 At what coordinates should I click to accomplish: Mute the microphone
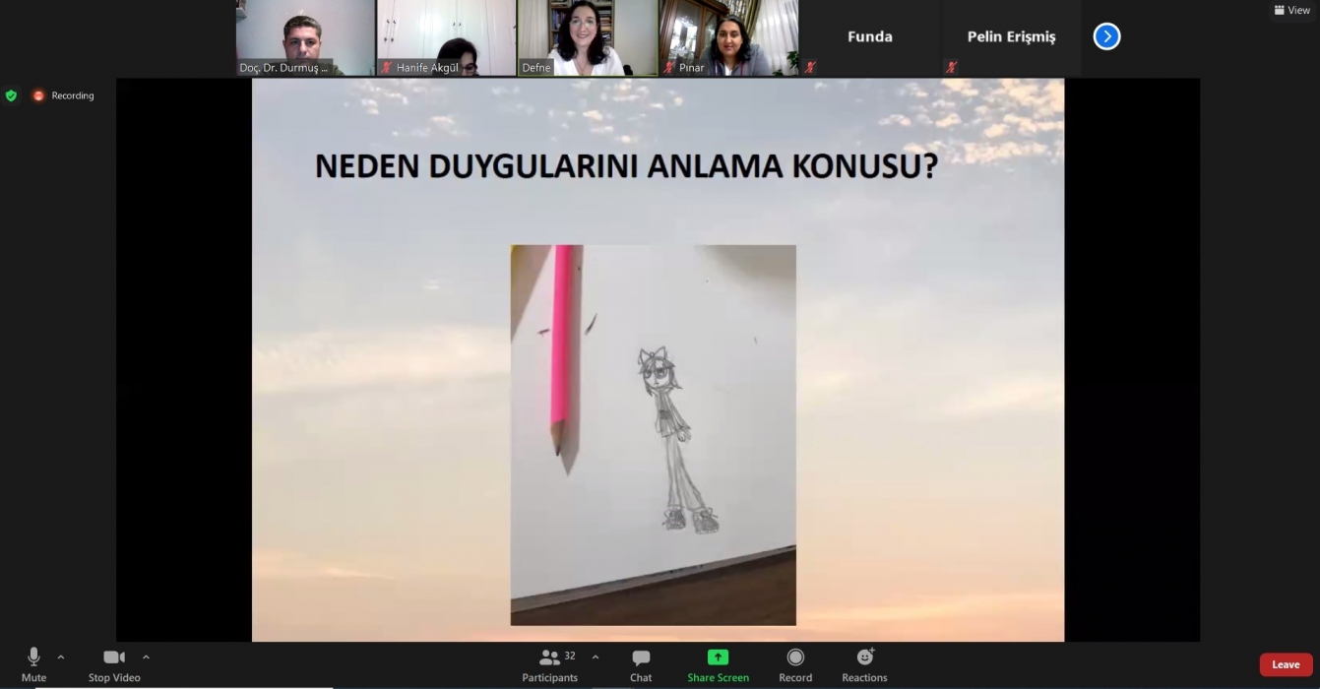(33, 664)
